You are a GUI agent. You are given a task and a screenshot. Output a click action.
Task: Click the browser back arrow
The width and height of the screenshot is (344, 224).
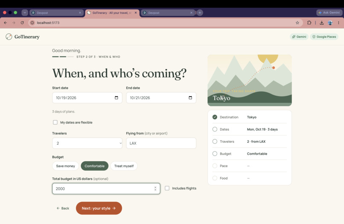click(x=6, y=23)
